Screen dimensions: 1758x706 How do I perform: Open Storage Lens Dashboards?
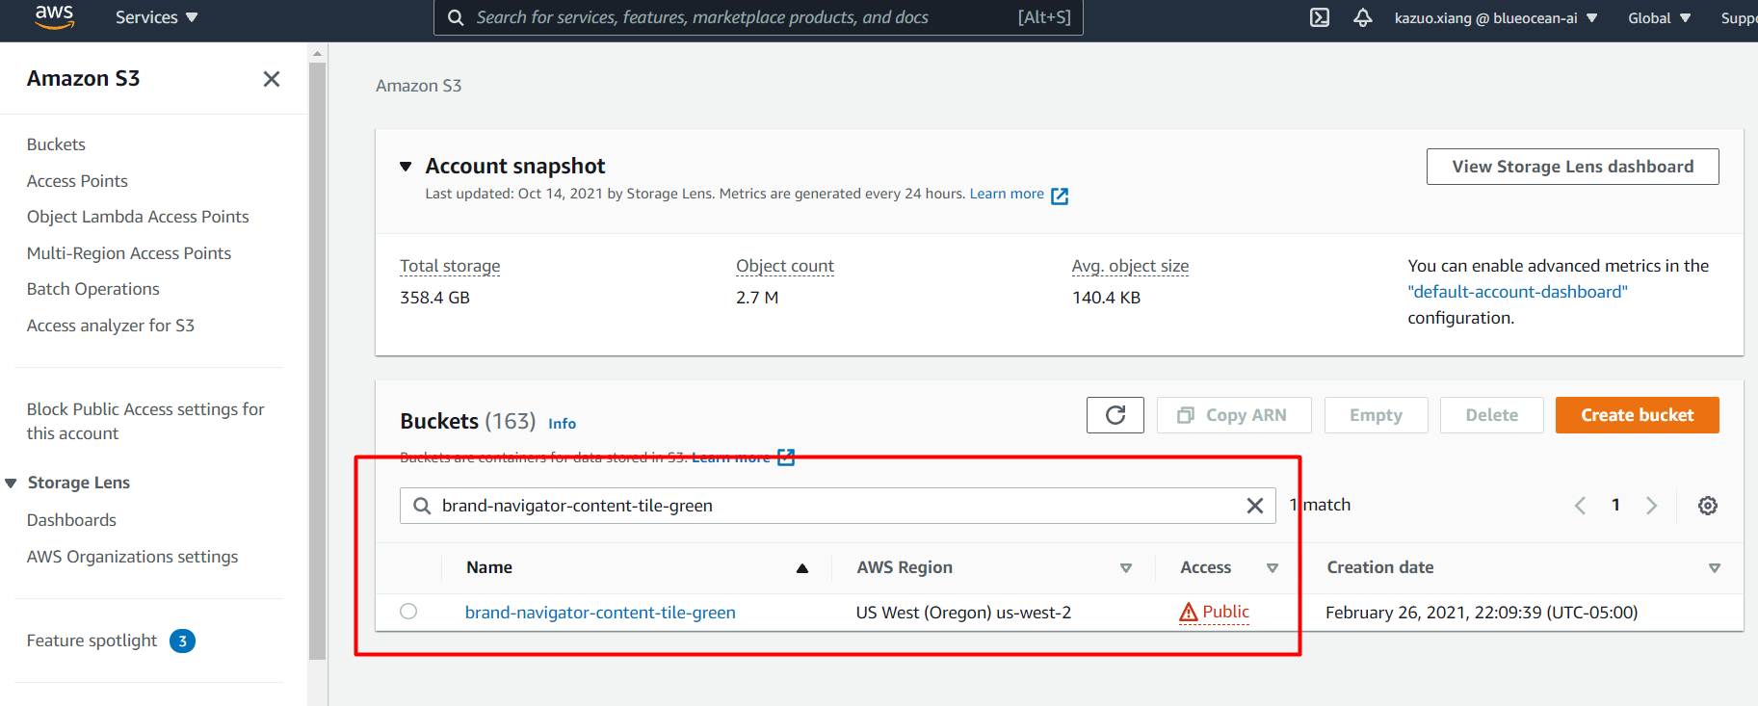pyautogui.click(x=71, y=520)
